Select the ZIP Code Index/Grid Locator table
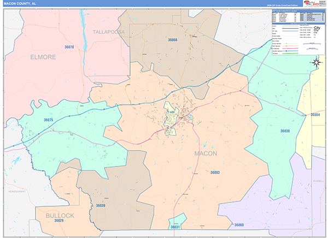Screen dimensions: 328x238 pos(297,17)
